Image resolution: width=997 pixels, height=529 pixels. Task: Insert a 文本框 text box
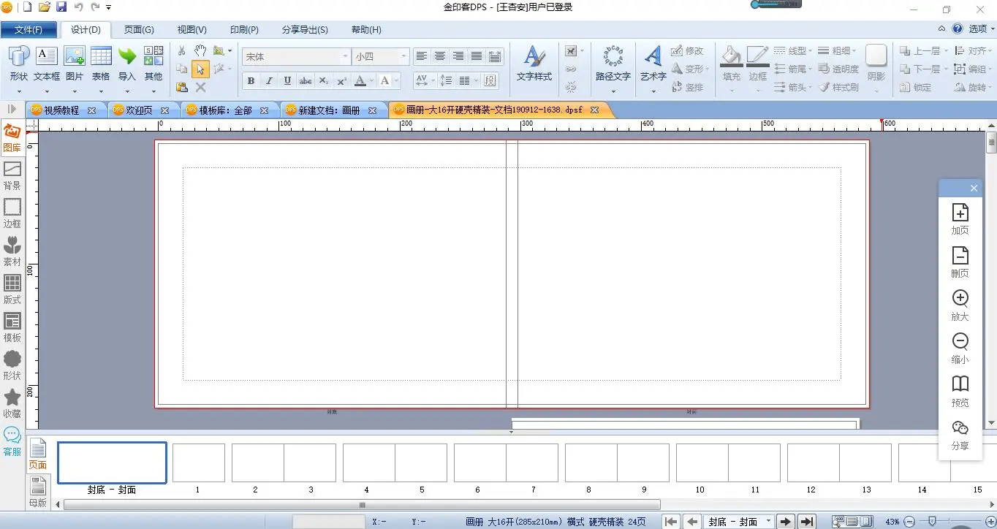pos(46,64)
